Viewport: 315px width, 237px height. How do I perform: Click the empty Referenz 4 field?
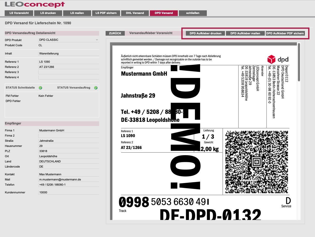point(69,77)
